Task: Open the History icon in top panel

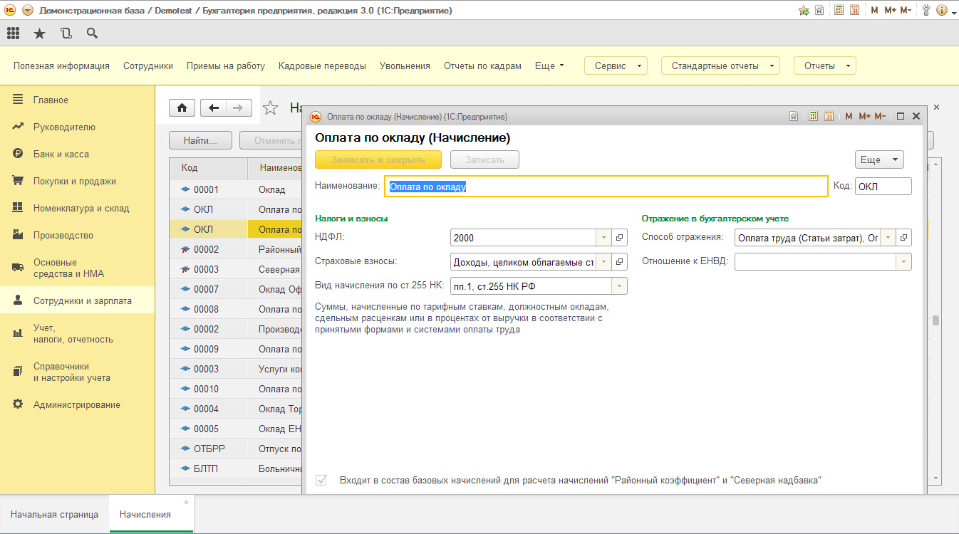Action: pos(66,33)
